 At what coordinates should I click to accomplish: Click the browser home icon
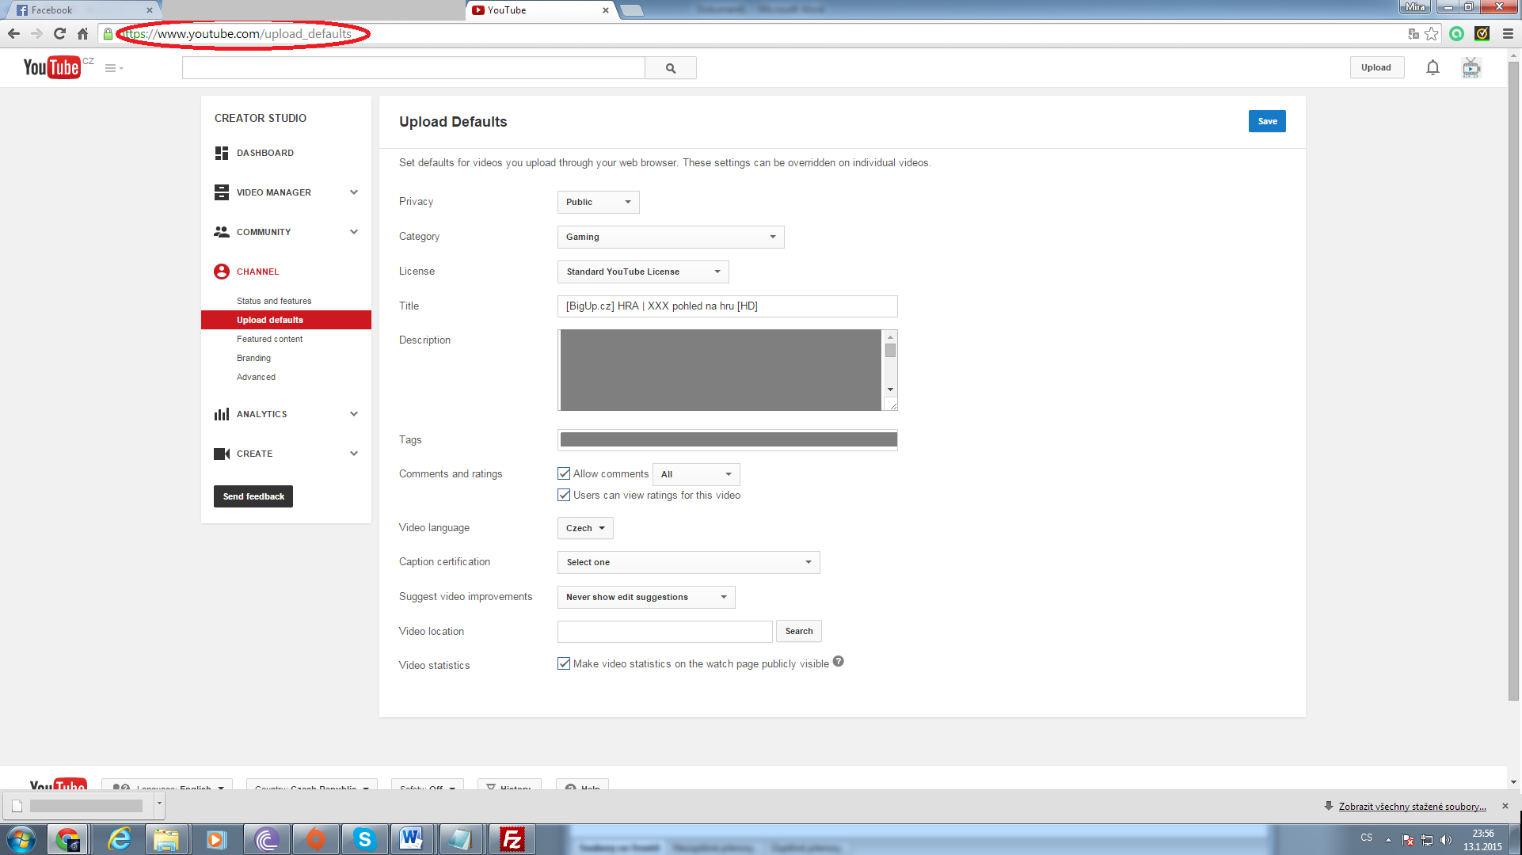[x=82, y=33]
